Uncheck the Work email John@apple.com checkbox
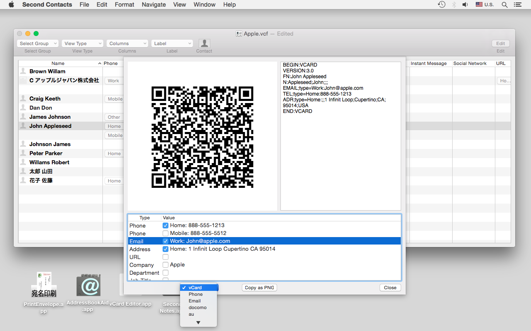This screenshot has width=531, height=331. point(166,241)
